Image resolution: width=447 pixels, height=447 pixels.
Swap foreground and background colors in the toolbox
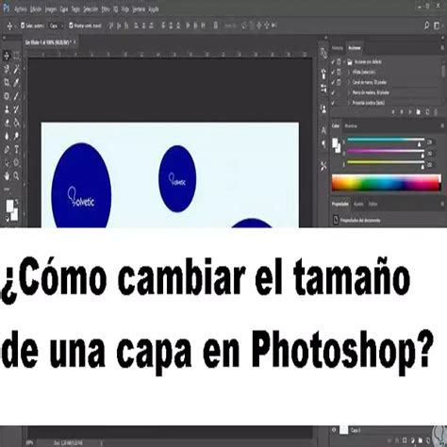coord(16,201)
